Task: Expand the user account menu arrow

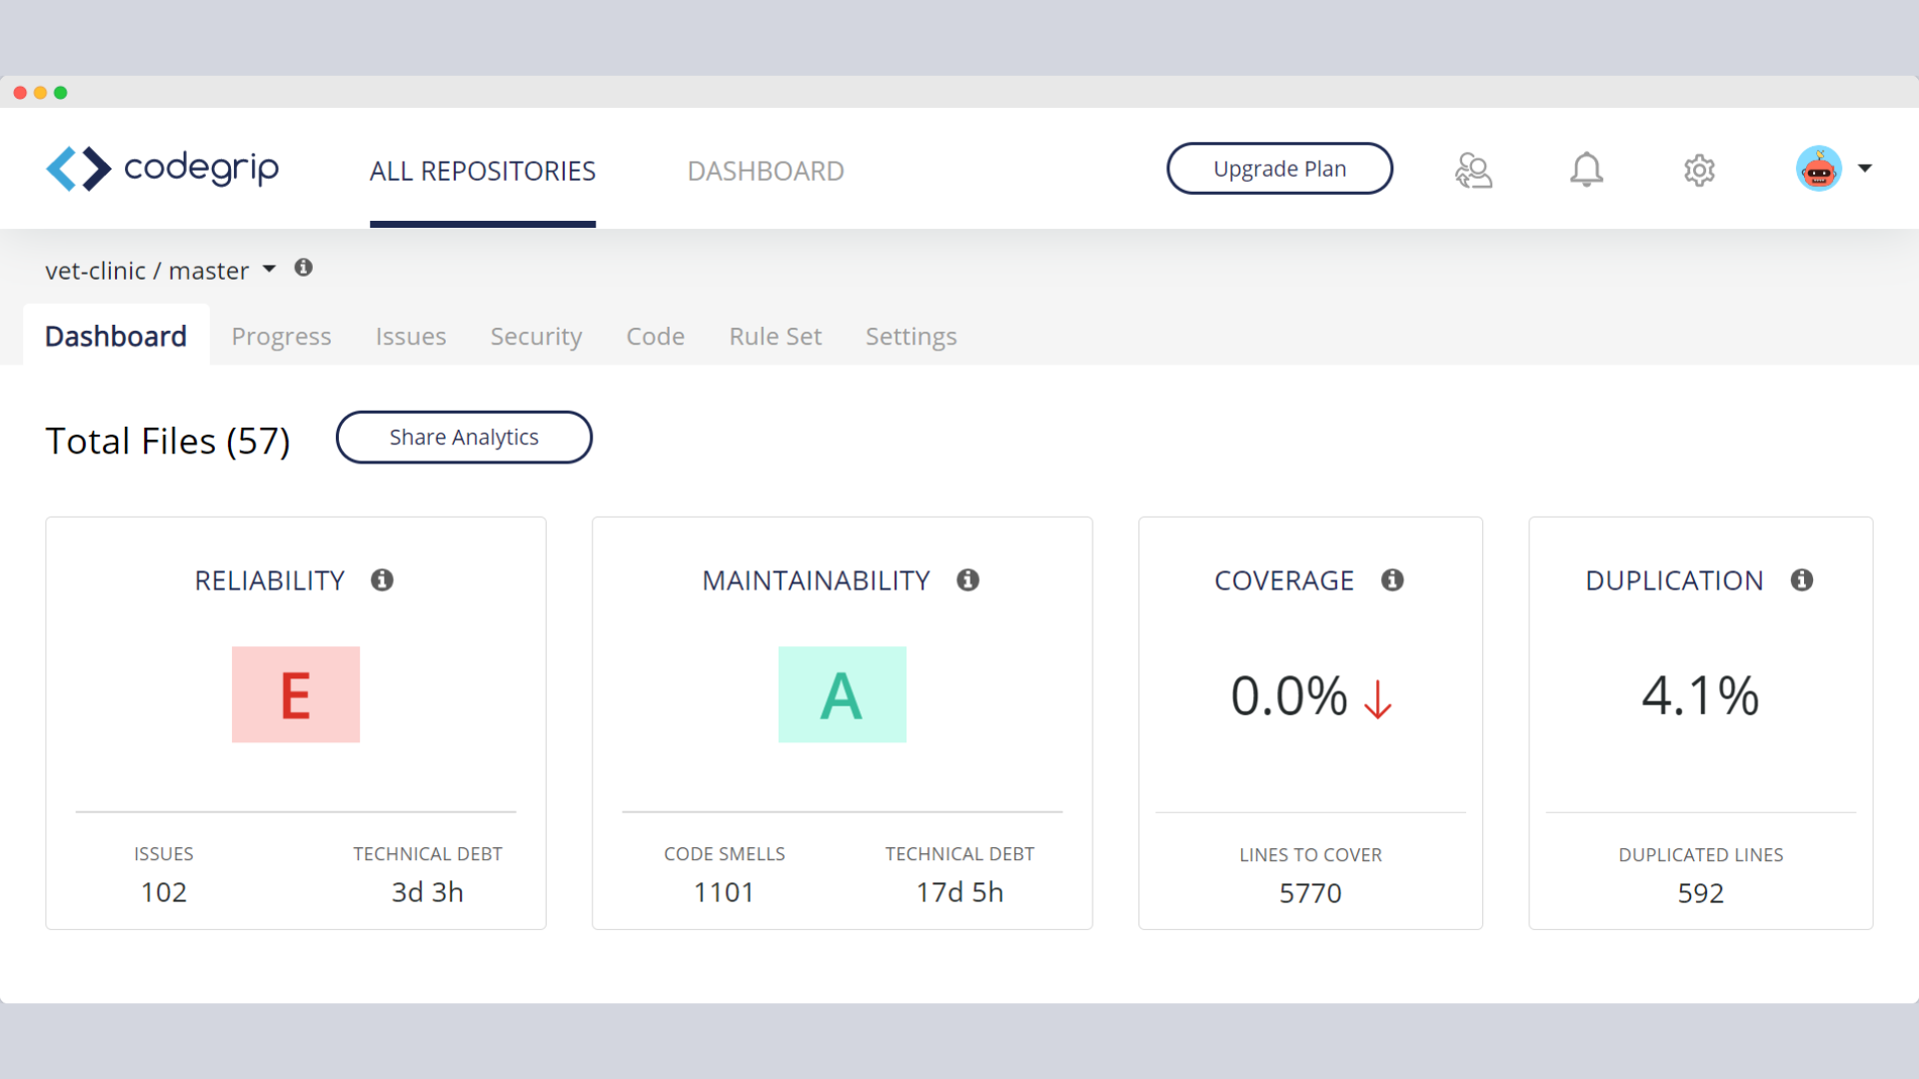Action: point(1865,168)
